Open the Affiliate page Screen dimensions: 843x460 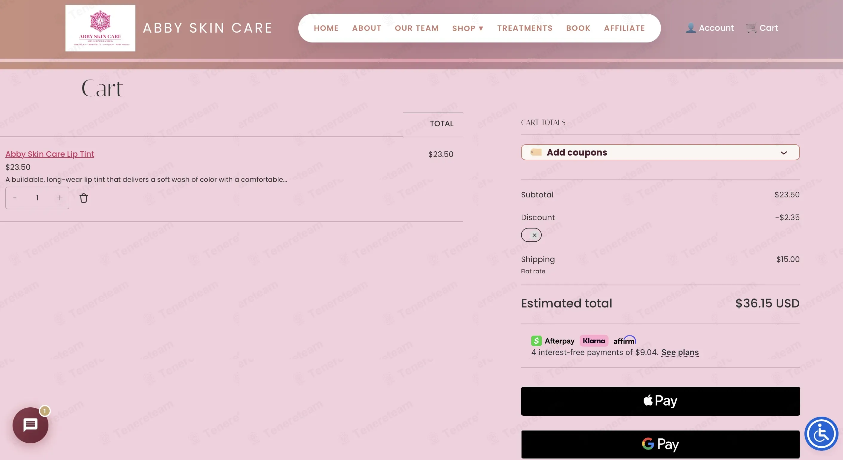click(x=624, y=28)
